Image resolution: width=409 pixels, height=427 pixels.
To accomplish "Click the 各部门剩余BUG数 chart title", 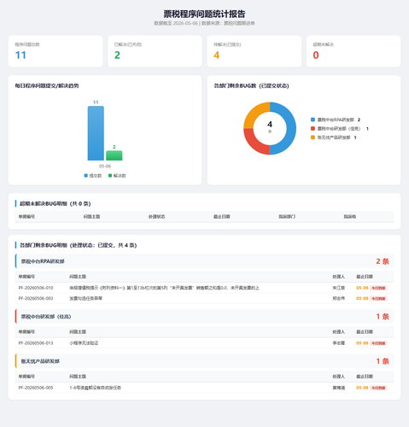I will (251, 85).
